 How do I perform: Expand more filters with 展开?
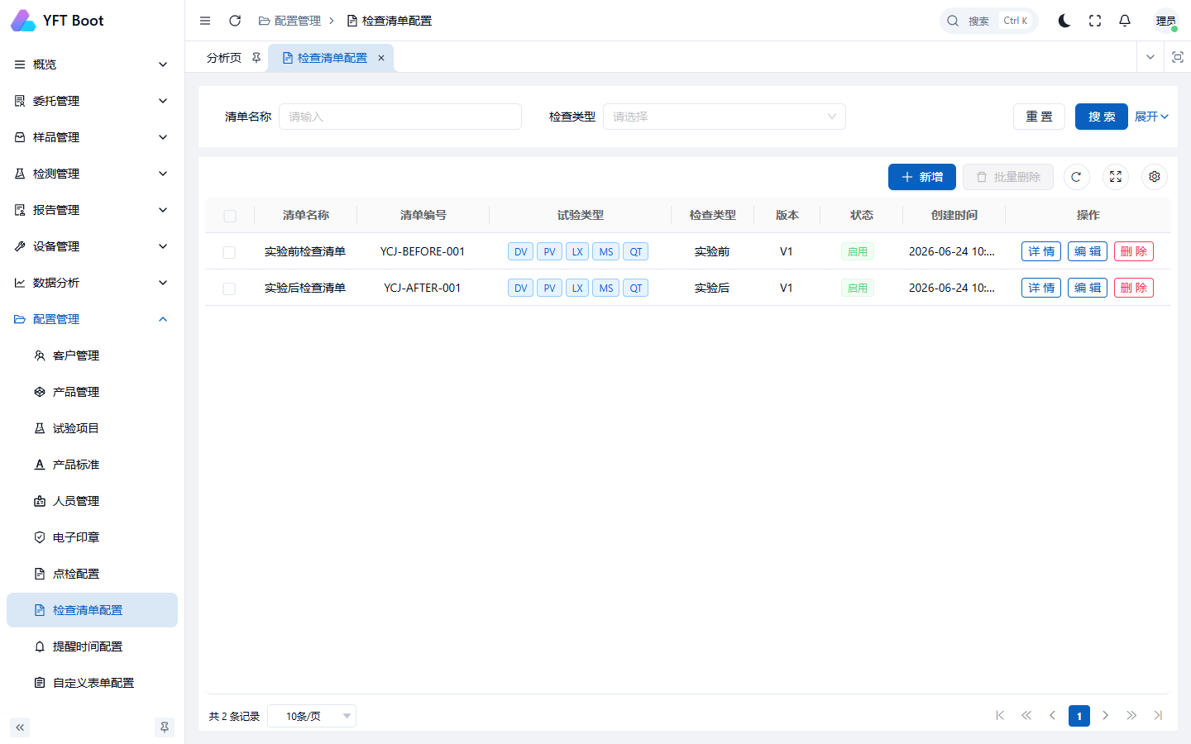(x=1151, y=117)
